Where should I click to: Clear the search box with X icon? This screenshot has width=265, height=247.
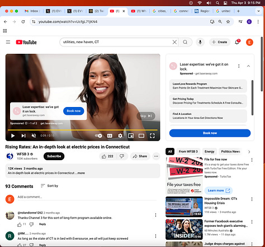coord(174,42)
